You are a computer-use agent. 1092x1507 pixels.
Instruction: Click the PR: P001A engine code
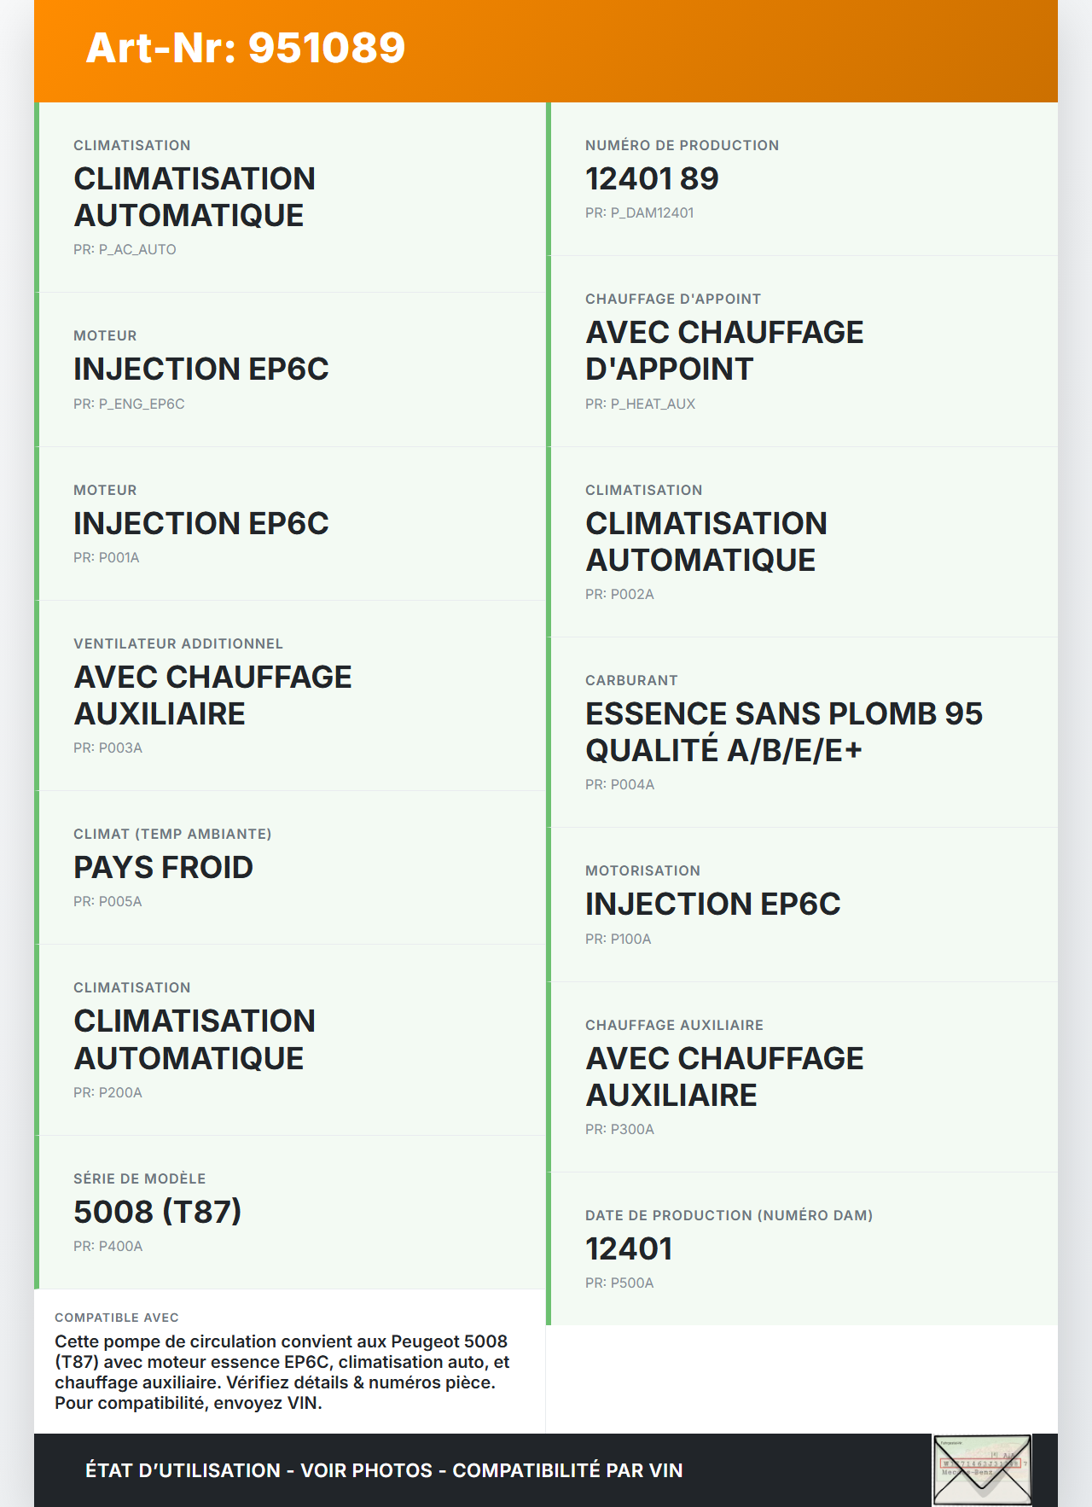[x=106, y=557]
